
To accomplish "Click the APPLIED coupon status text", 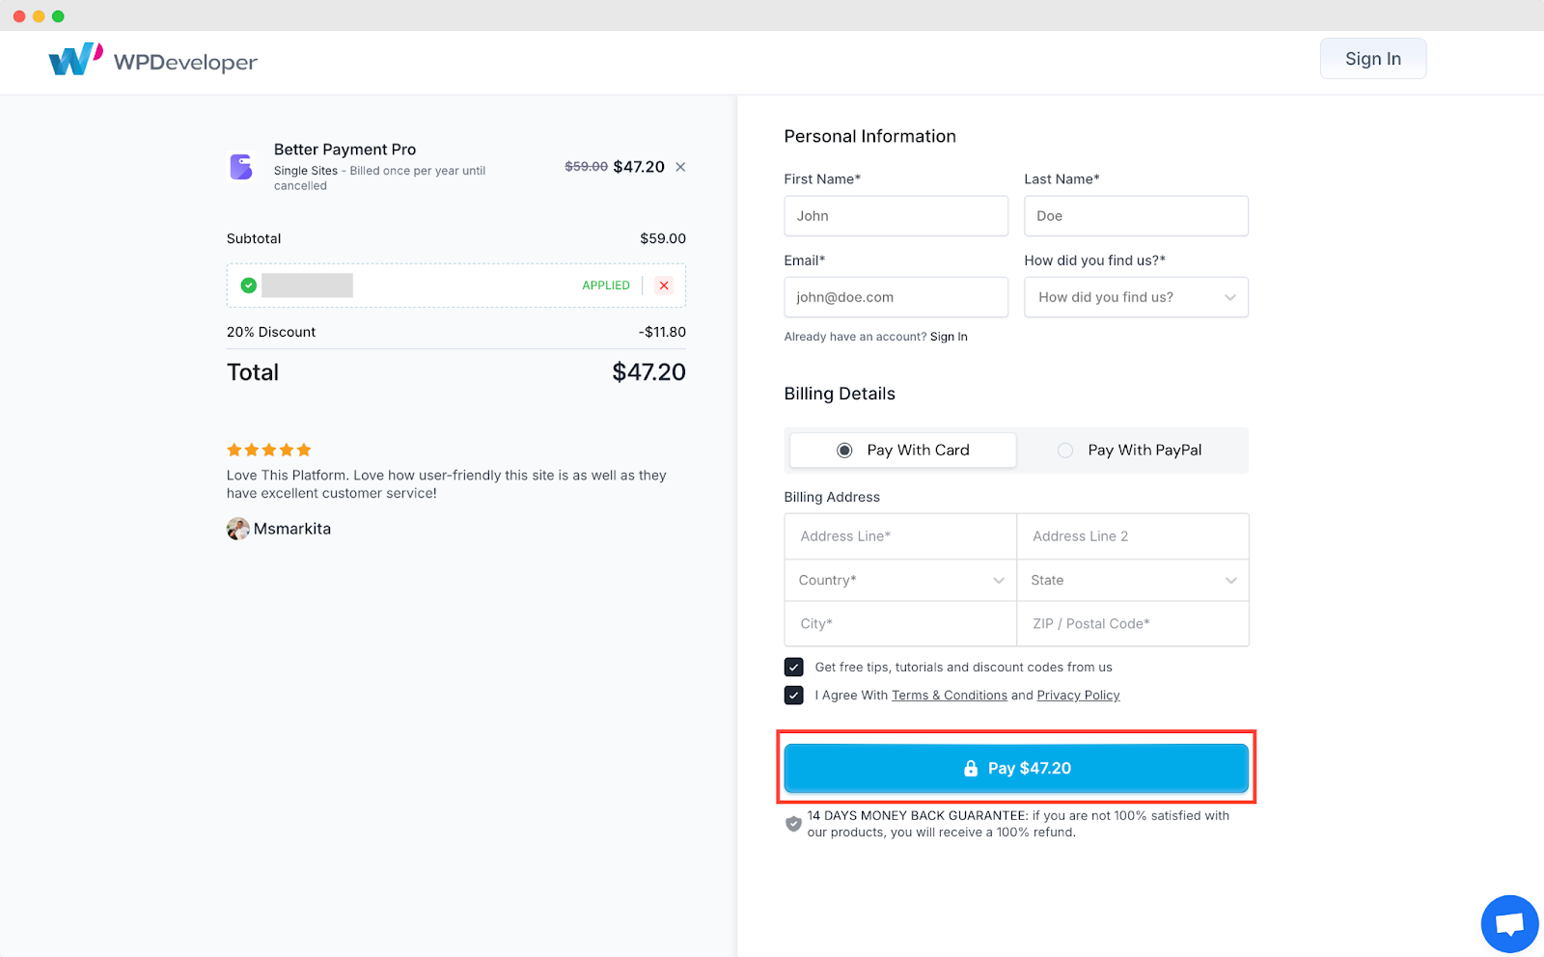I will pos(606,286).
